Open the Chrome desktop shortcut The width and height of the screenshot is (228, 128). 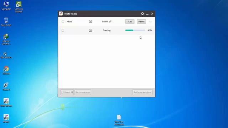coord(6,70)
